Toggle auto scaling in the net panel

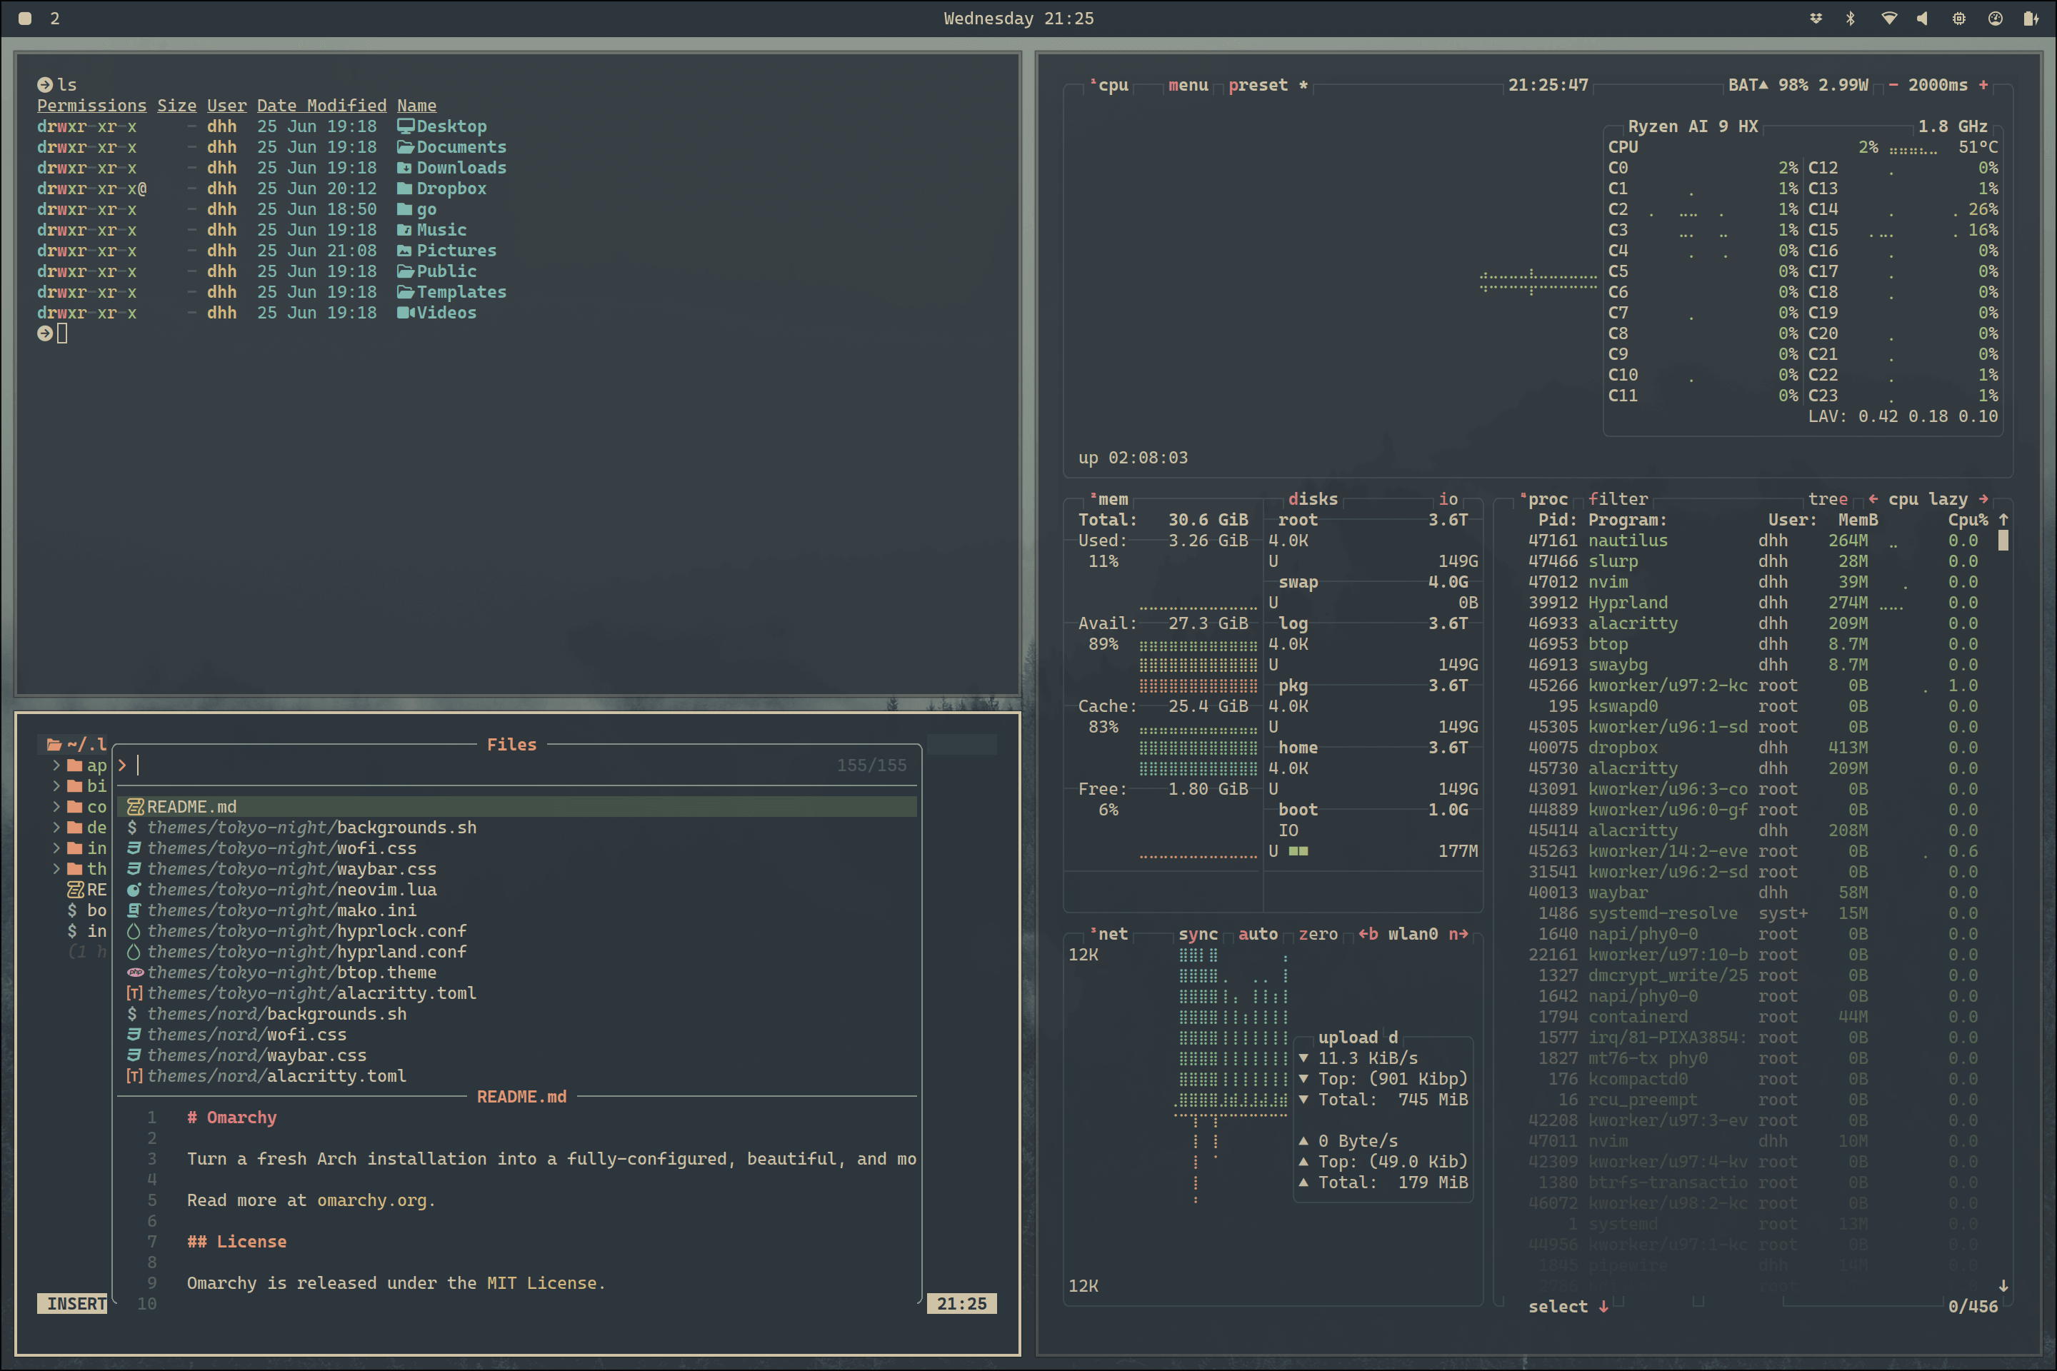[x=1259, y=934]
